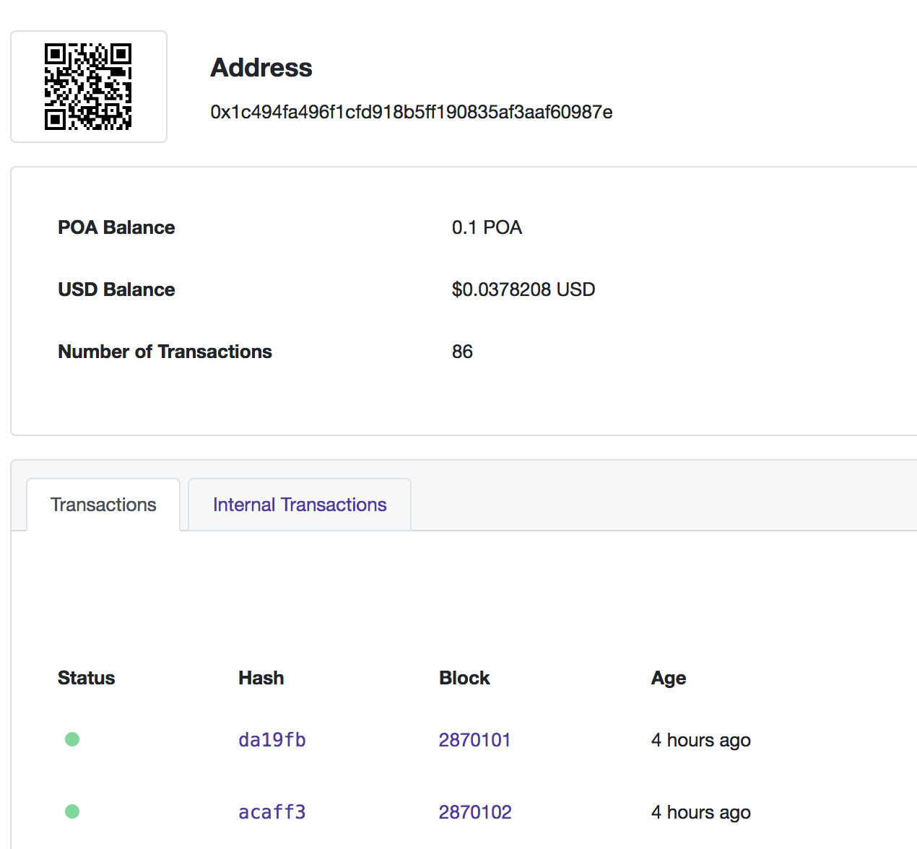Click the Number of Transactions label
The height and width of the screenshot is (849, 917).
pos(165,352)
